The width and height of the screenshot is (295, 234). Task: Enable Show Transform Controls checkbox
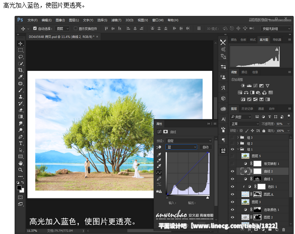click(76, 28)
